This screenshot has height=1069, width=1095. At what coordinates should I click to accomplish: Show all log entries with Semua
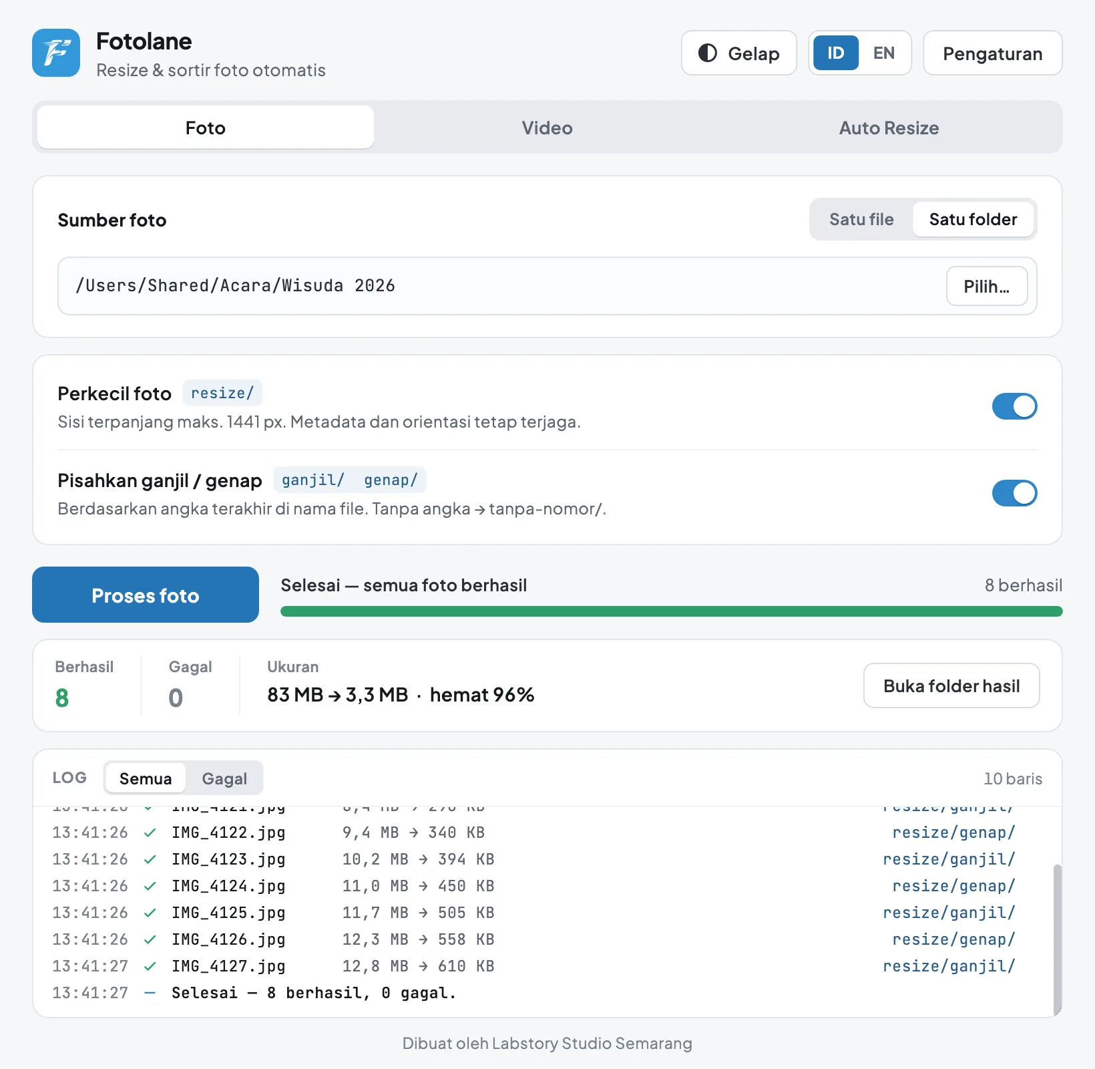146,778
